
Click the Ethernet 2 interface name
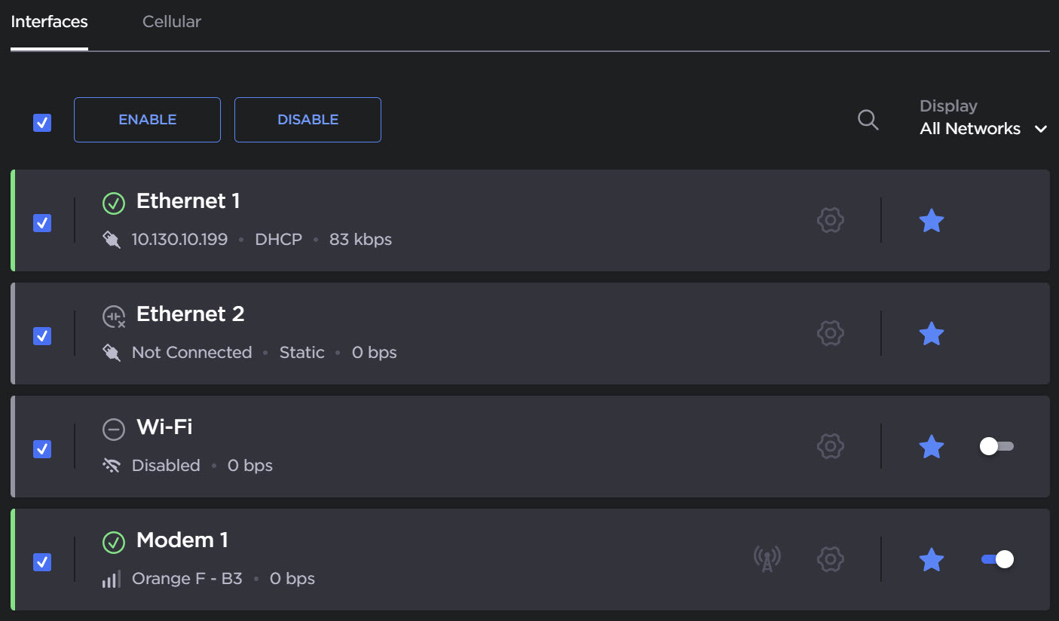pyautogui.click(x=190, y=314)
